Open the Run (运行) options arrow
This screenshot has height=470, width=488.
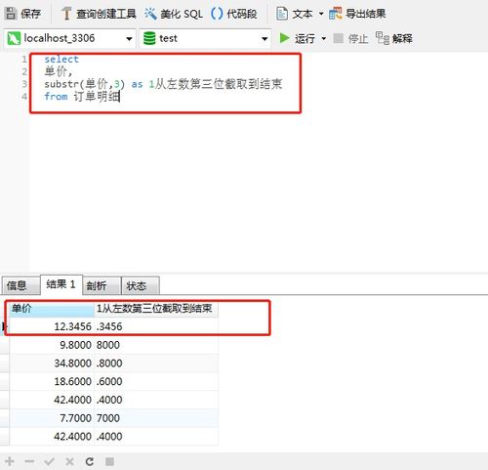point(324,38)
